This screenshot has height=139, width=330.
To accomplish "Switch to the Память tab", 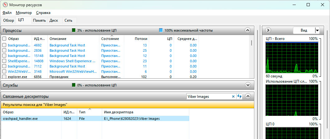I will 40,20.
